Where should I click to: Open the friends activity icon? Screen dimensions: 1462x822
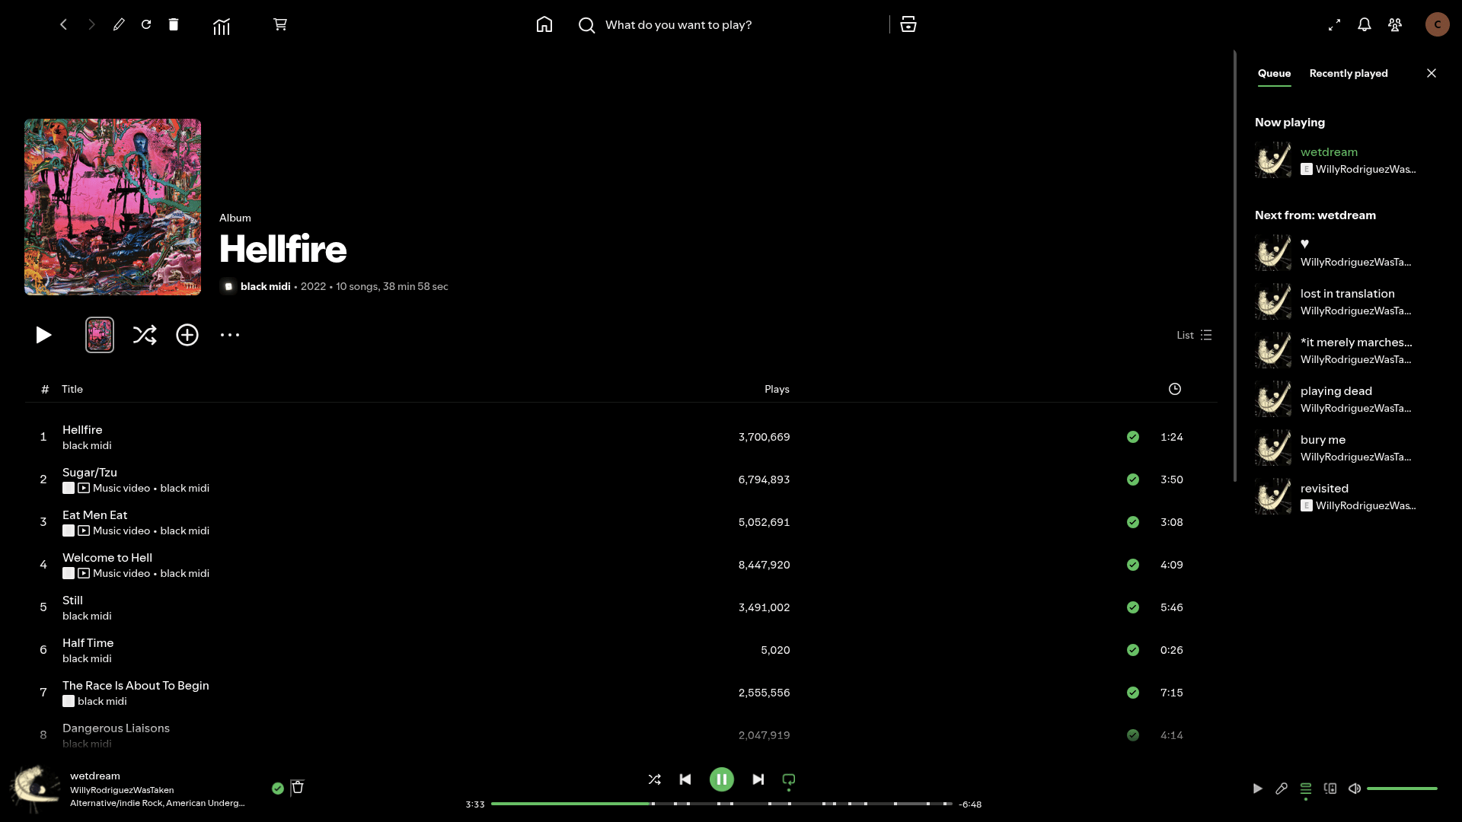click(1395, 25)
